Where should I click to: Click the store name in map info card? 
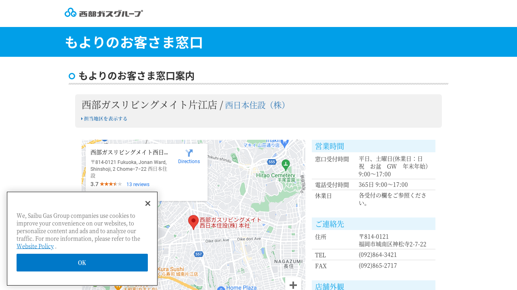click(x=129, y=152)
